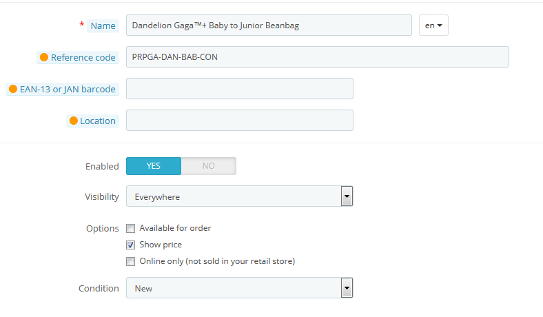
Task: Click orange dot icon beside Reference code
Action: 45,57
